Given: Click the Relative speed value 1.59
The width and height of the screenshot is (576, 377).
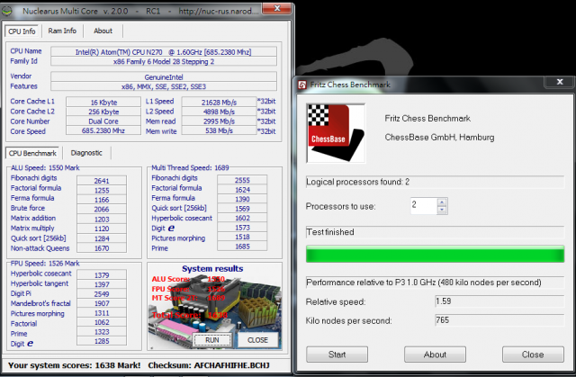Looking at the screenshot, I should [x=499, y=301].
